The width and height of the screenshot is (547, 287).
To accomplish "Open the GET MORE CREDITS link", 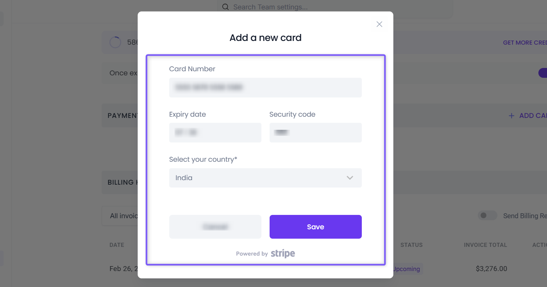I will coord(525,43).
